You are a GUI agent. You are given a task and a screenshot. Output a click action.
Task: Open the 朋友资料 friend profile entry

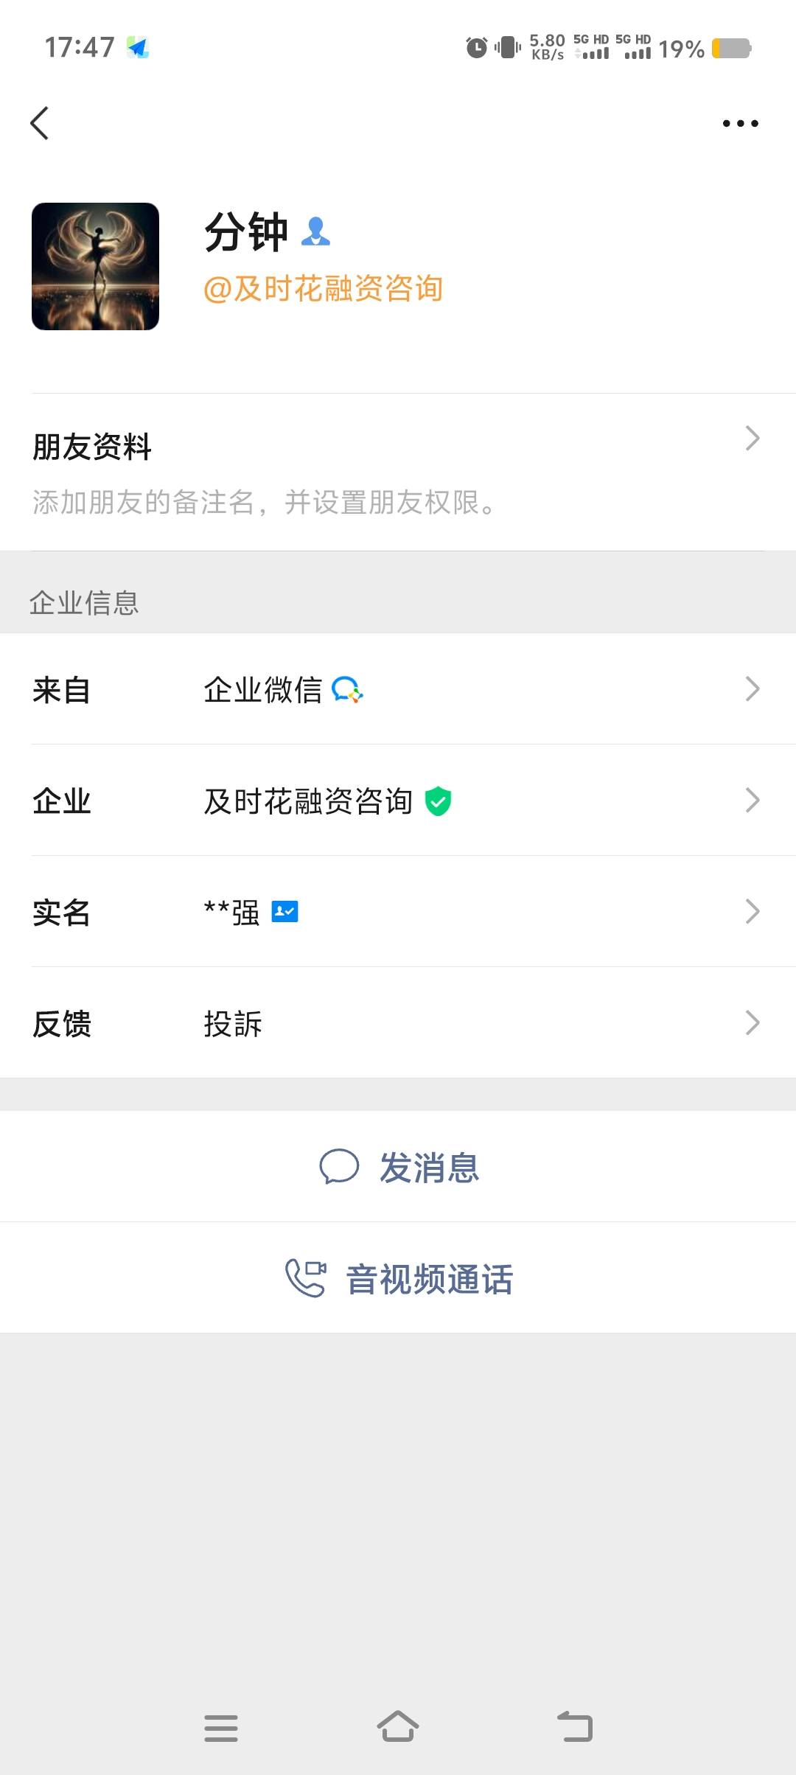(92, 447)
